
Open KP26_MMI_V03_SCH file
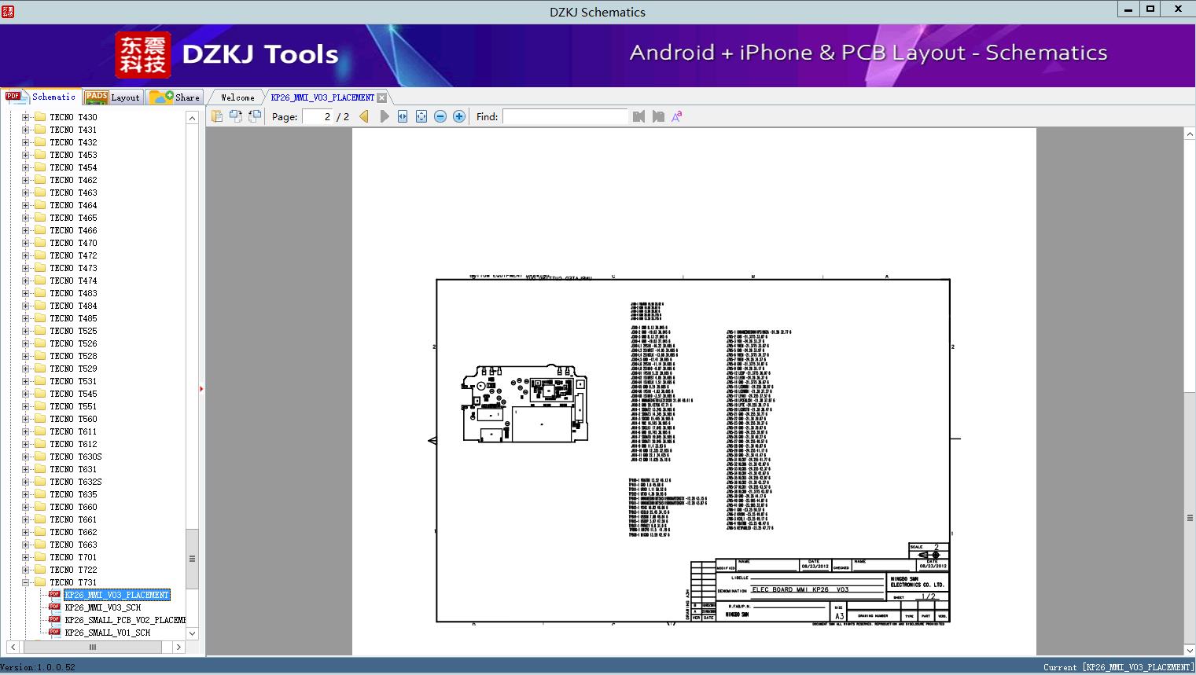(102, 607)
